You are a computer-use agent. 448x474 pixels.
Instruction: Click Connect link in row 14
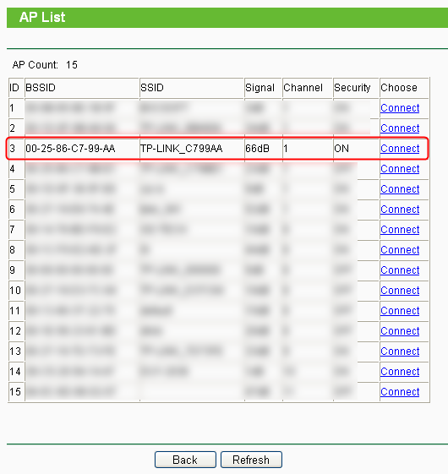click(x=400, y=371)
